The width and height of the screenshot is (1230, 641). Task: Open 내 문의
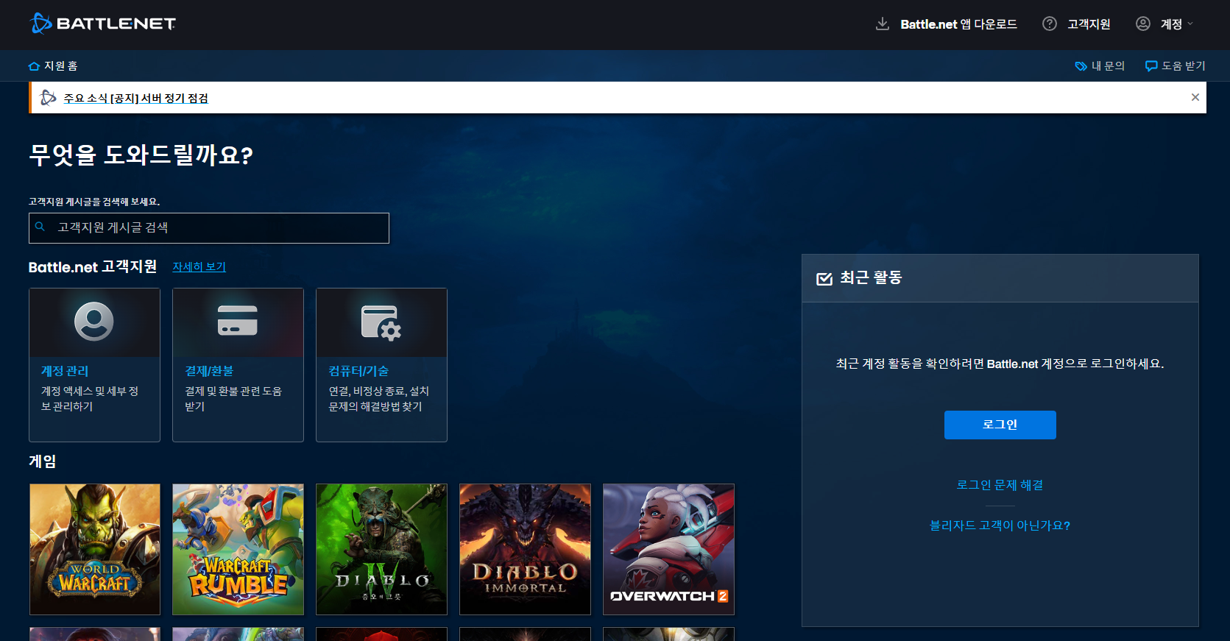(1108, 66)
